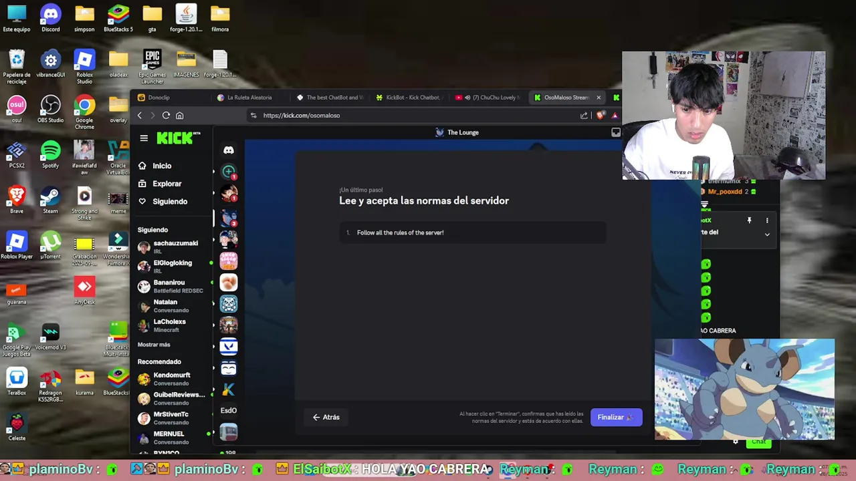
Task: Open µTorrent desktop shortcut
Action: click(x=51, y=245)
